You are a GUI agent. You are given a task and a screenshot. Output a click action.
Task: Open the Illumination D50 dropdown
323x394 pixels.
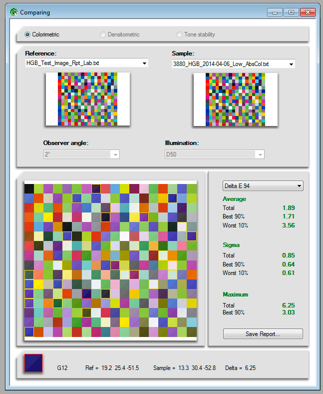click(260, 154)
